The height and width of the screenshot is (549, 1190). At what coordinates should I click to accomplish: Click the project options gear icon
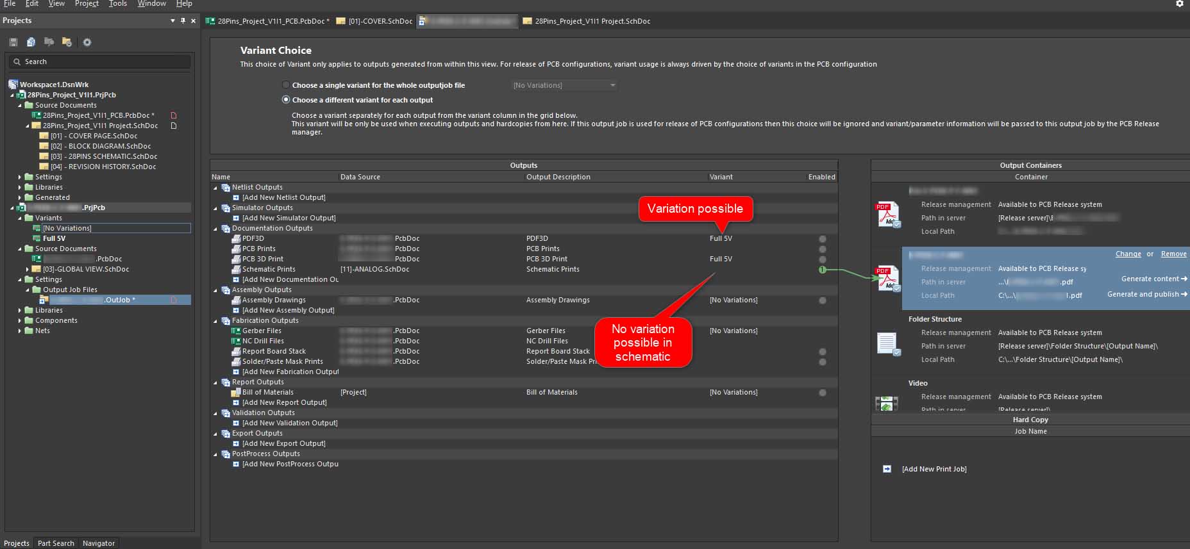[87, 42]
